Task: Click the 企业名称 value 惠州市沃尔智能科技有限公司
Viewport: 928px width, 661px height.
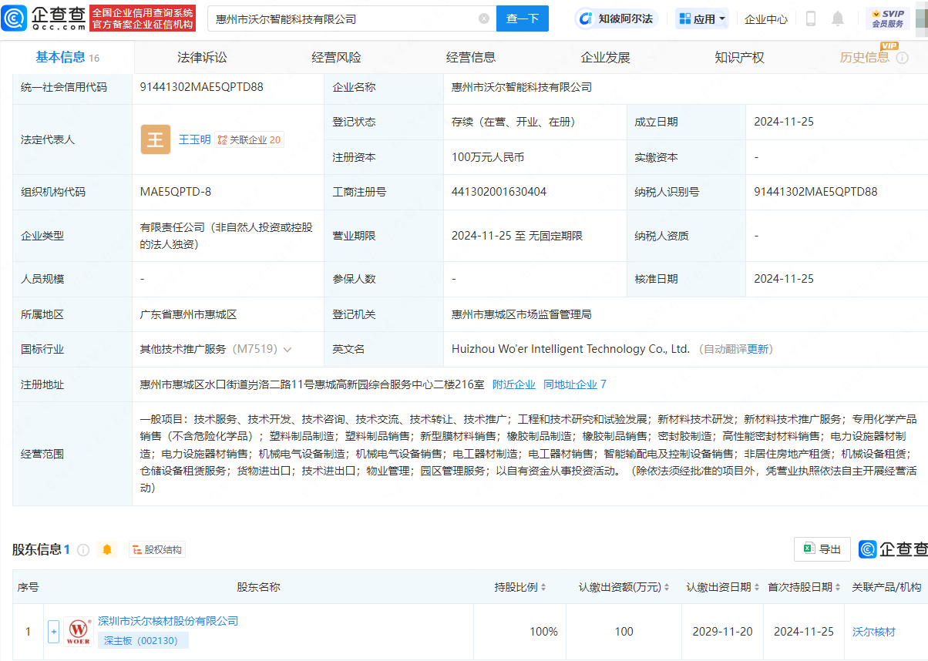Action: click(522, 87)
